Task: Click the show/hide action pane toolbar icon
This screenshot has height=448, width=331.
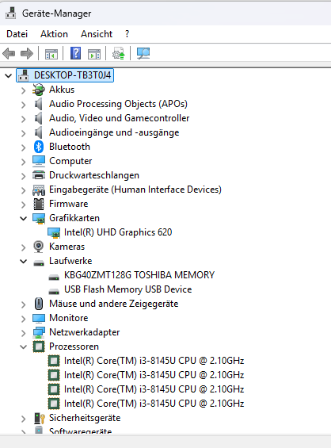Action: (x=94, y=53)
